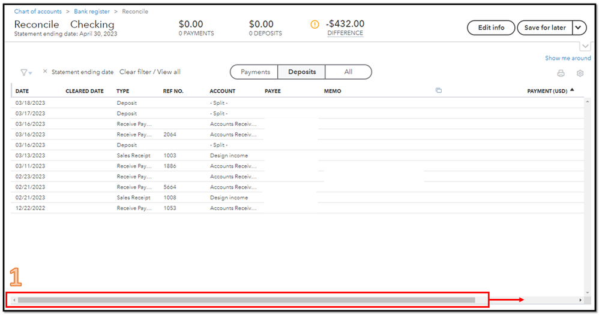Viewport: 599px width, 315px height.
Task: Go to Bank register breadcrumb
Action: pos(92,11)
